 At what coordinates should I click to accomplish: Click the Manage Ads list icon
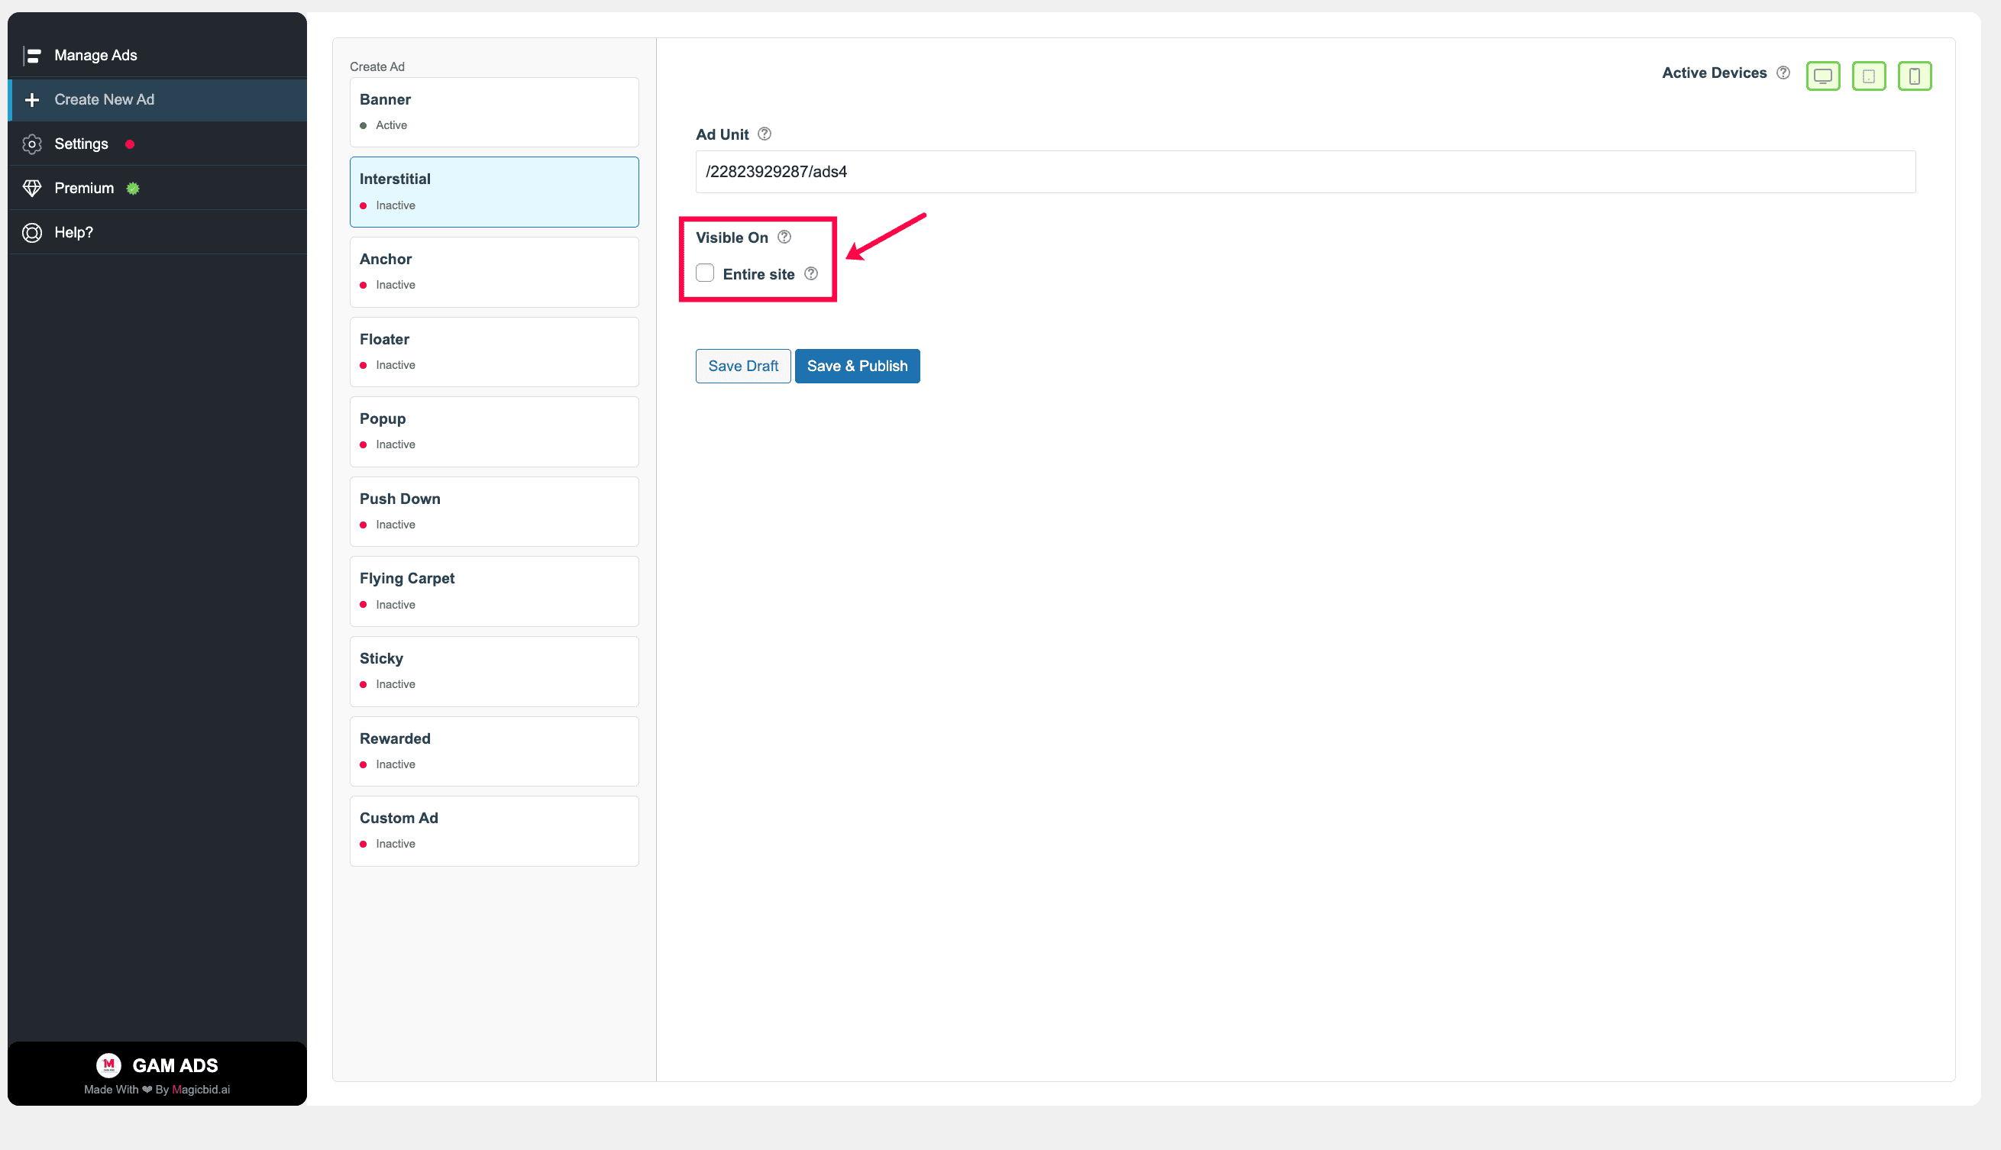(x=32, y=55)
